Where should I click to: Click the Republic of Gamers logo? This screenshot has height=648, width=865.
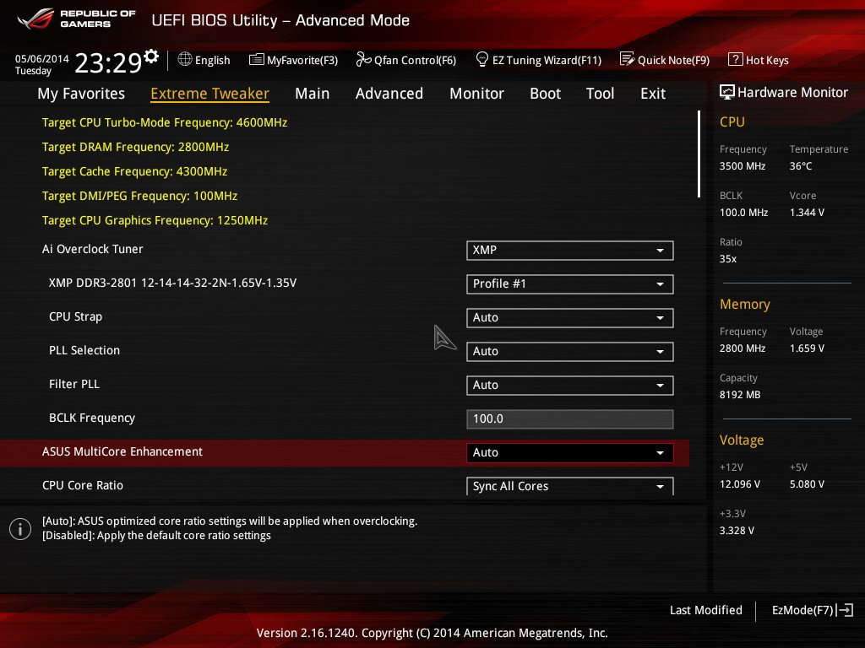pyautogui.click(x=76, y=19)
